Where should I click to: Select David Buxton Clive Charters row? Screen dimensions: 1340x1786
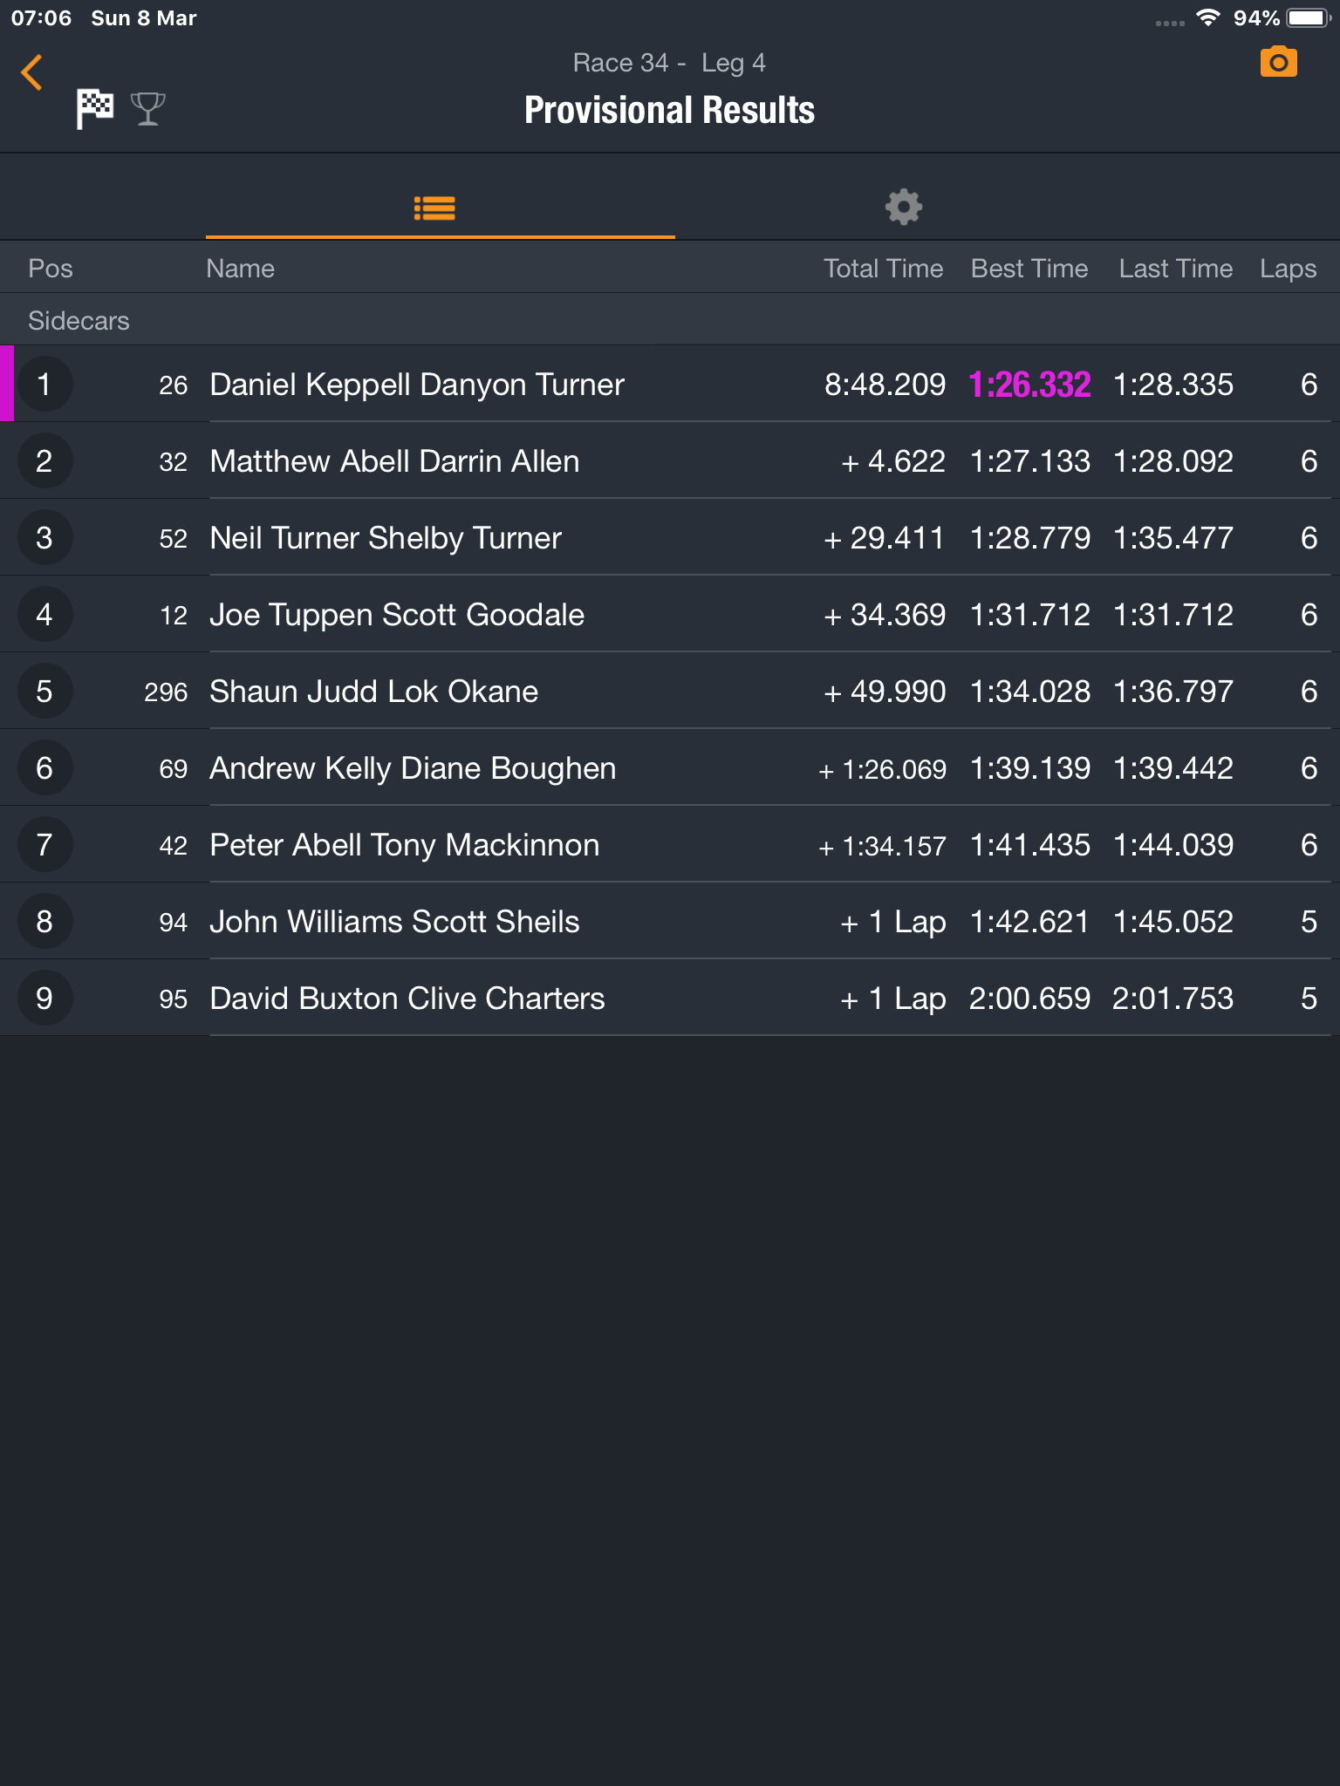click(670, 999)
